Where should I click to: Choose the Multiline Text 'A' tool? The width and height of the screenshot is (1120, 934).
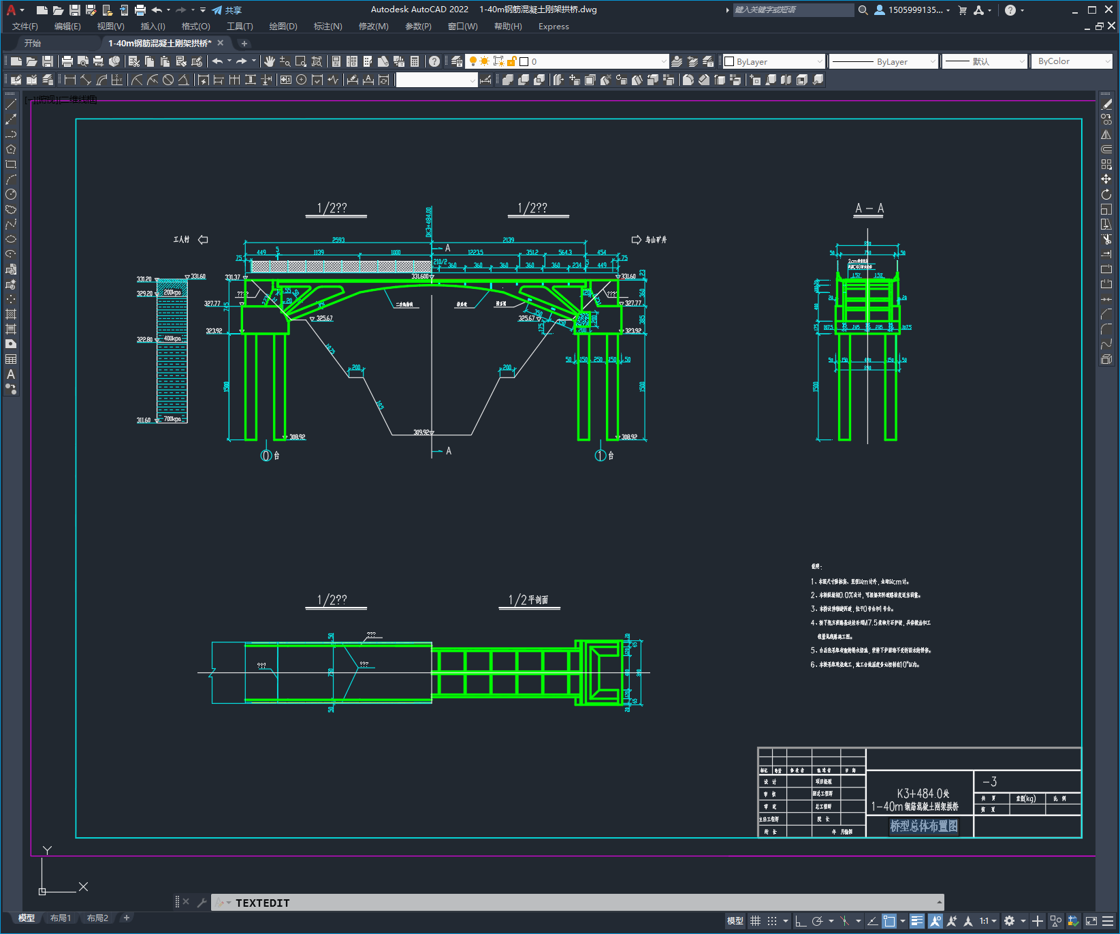click(11, 374)
